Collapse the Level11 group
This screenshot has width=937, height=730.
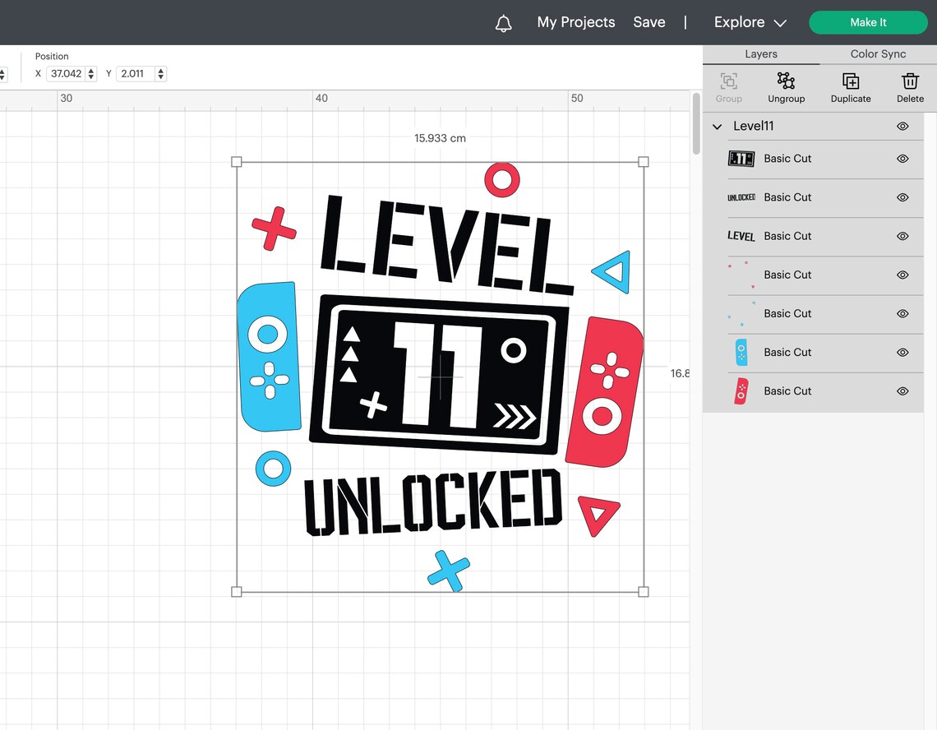(x=717, y=126)
